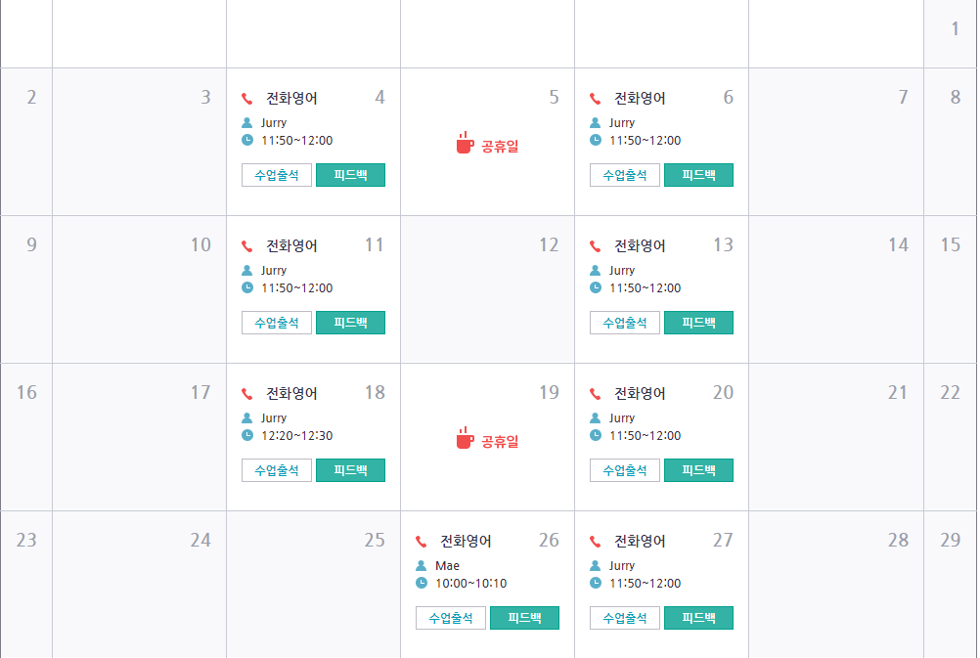Open 피드백 for the day 6 class
The image size is (980, 658).
[698, 175]
